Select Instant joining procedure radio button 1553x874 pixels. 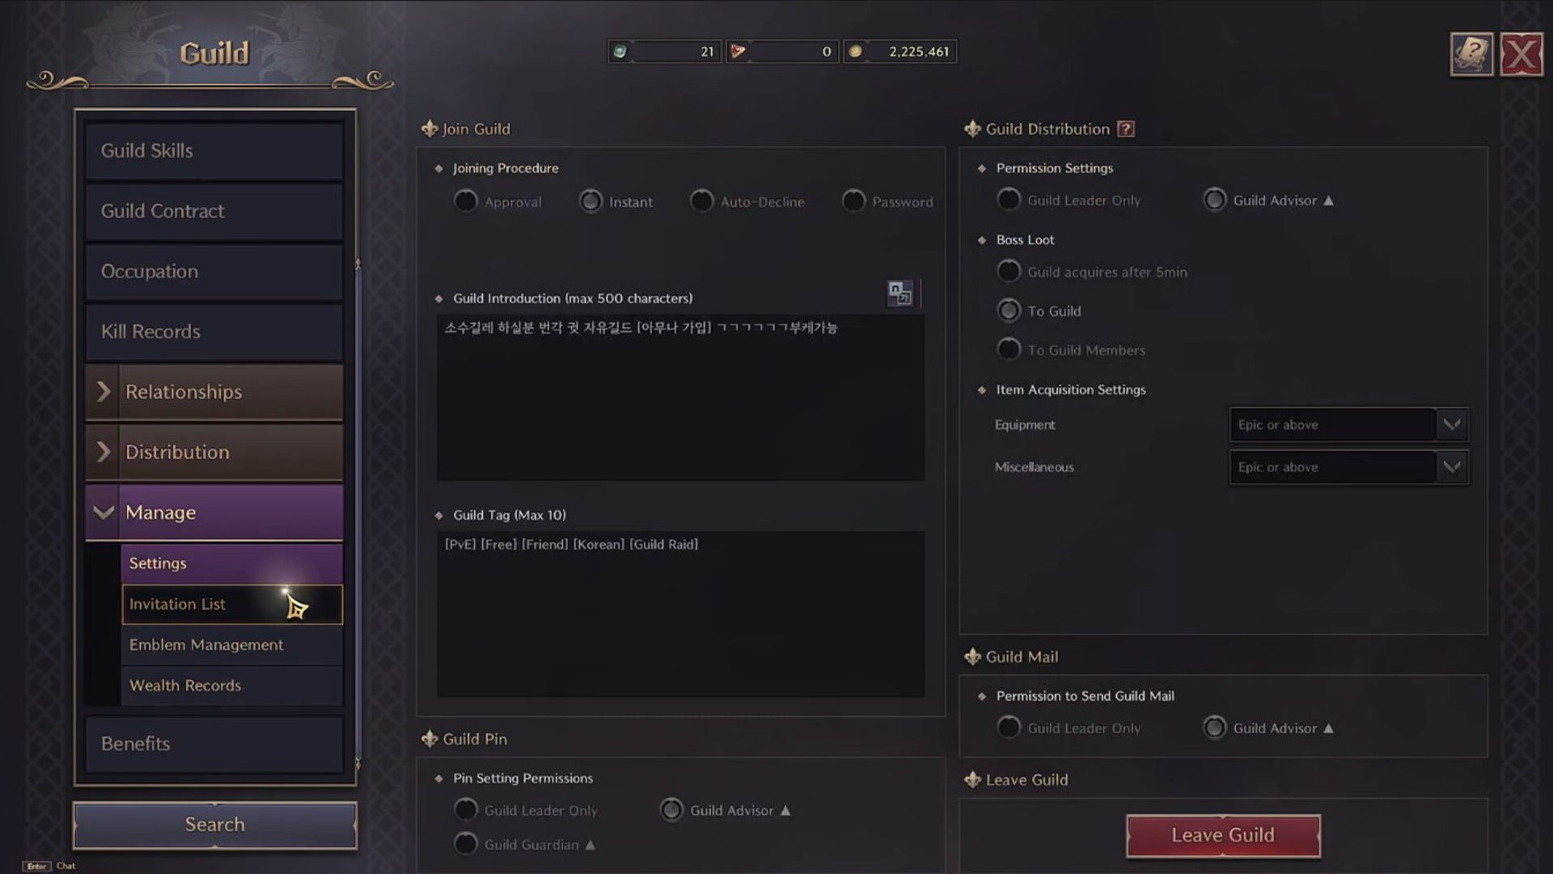tap(590, 201)
